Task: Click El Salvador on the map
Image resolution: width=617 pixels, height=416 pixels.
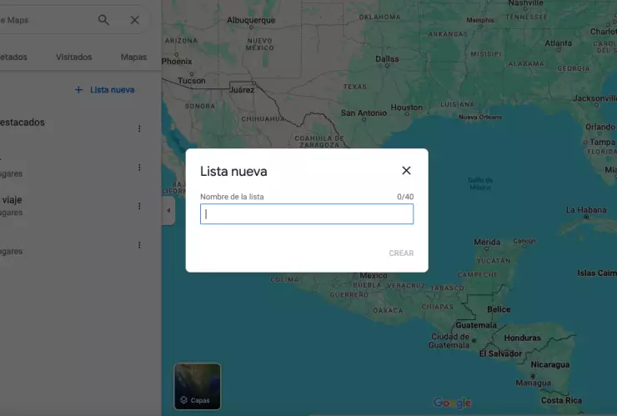Action: click(x=500, y=353)
